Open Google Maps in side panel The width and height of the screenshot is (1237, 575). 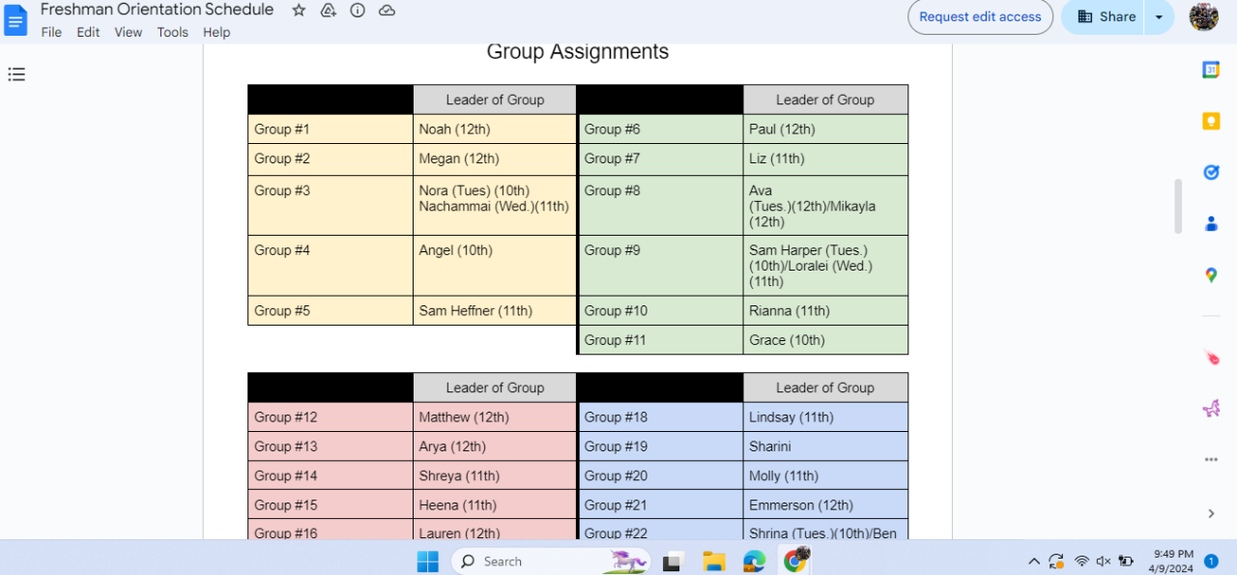(1211, 275)
